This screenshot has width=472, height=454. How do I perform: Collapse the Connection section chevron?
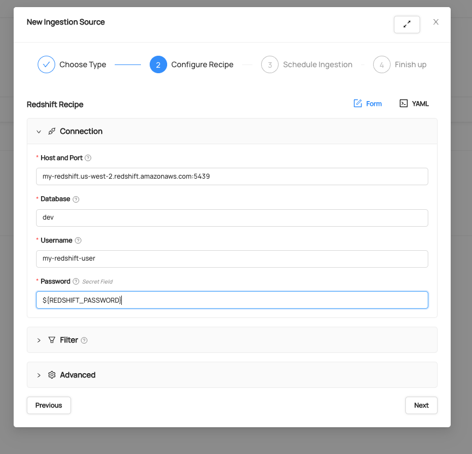[x=39, y=132]
